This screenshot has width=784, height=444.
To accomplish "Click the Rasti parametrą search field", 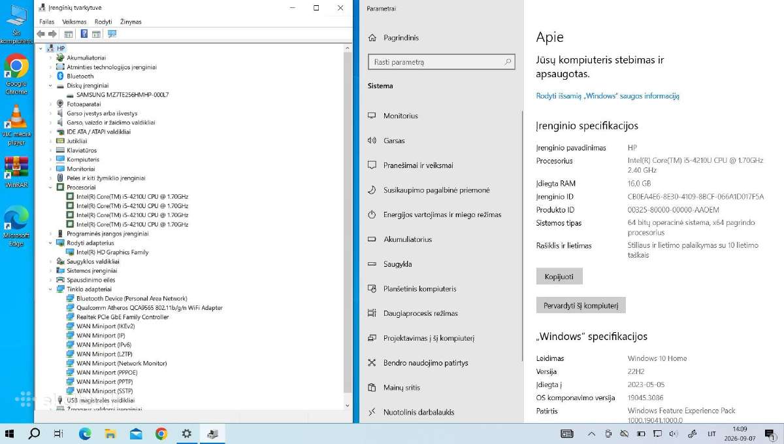I will click(x=442, y=62).
